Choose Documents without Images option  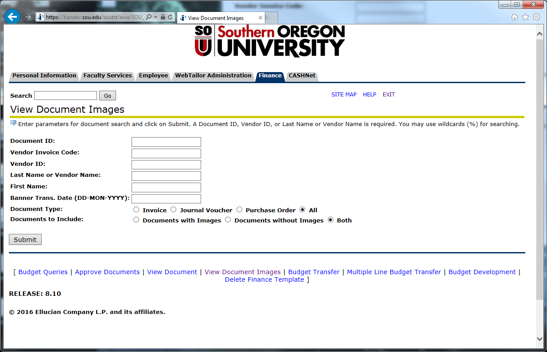pyautogui.click(x=228, y=220)
